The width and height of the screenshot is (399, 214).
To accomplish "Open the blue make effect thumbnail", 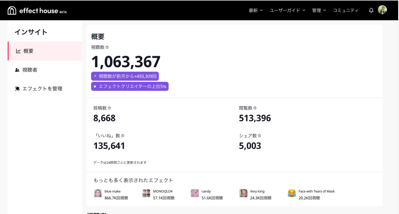I will (x=98, y=193).
